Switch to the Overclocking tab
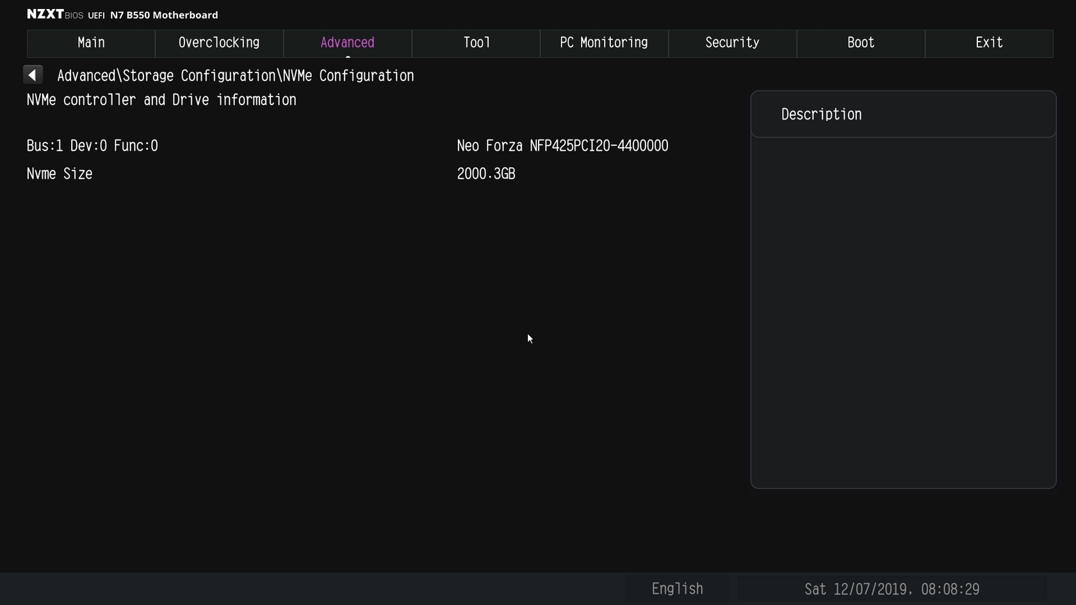This screenshot has width=1076, height=605. pos(219,43)
